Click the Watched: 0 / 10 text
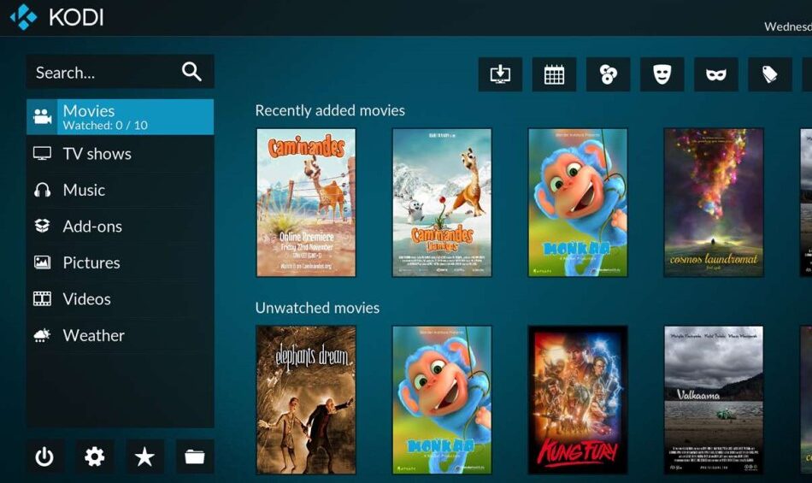Image resolution: width=812 pixels, height=483 pixels. point(105,126)
